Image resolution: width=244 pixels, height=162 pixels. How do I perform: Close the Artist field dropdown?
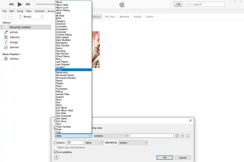pyautogui.click(x=74, y=136)
